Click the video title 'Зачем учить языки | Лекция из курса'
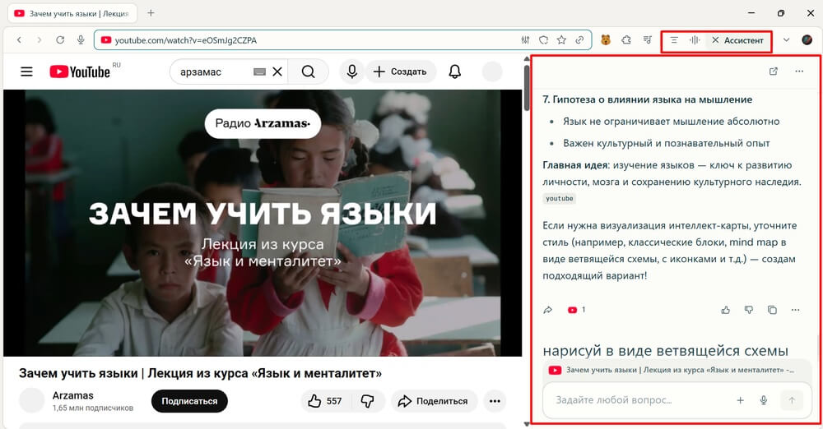This screenshot has width=823, height=429. pos(200,373)
